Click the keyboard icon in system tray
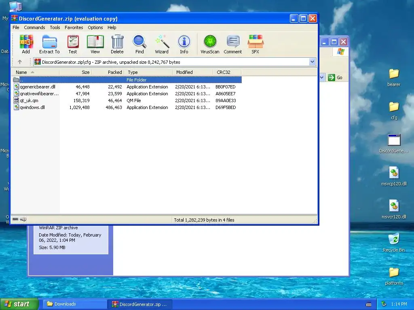414x310 pixels. click(x=369, y=304)
